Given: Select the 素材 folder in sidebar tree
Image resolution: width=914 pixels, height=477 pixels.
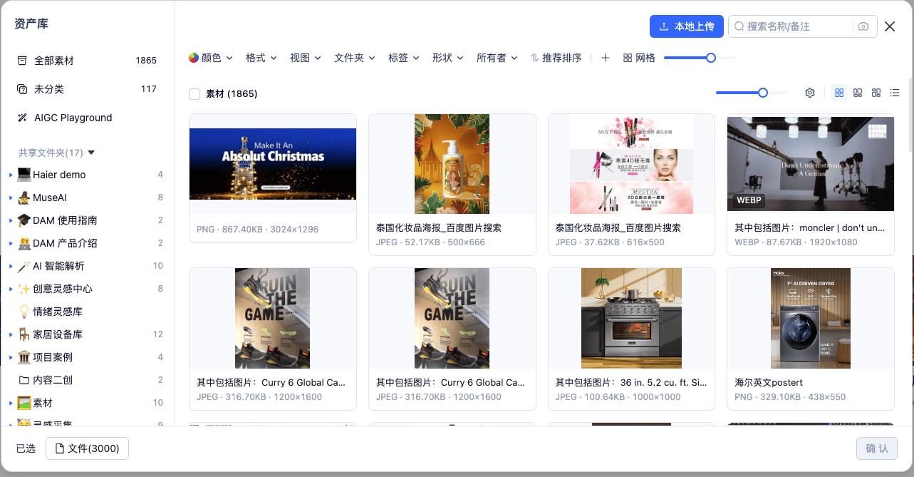Looking at the screenshot, I should [87, 403].
